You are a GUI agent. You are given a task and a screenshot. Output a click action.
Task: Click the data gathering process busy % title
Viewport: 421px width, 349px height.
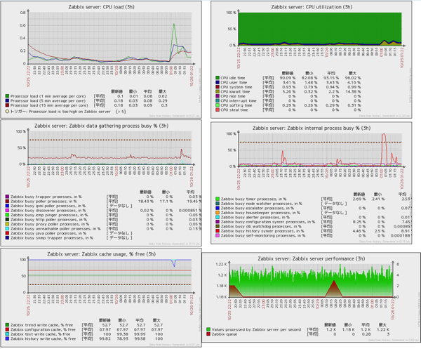click(101, 126)
